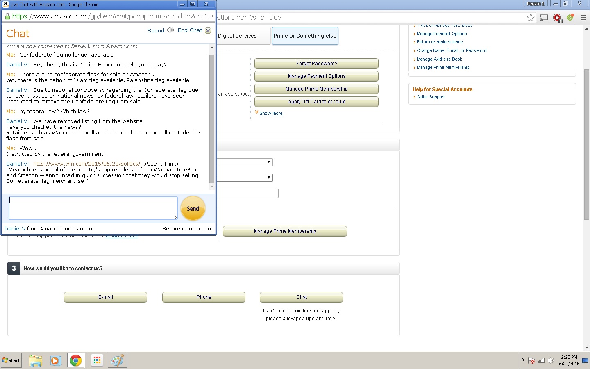
Task: Click the Amazon Prime help link
Action: pyautogui.click(x=122, y=236)
